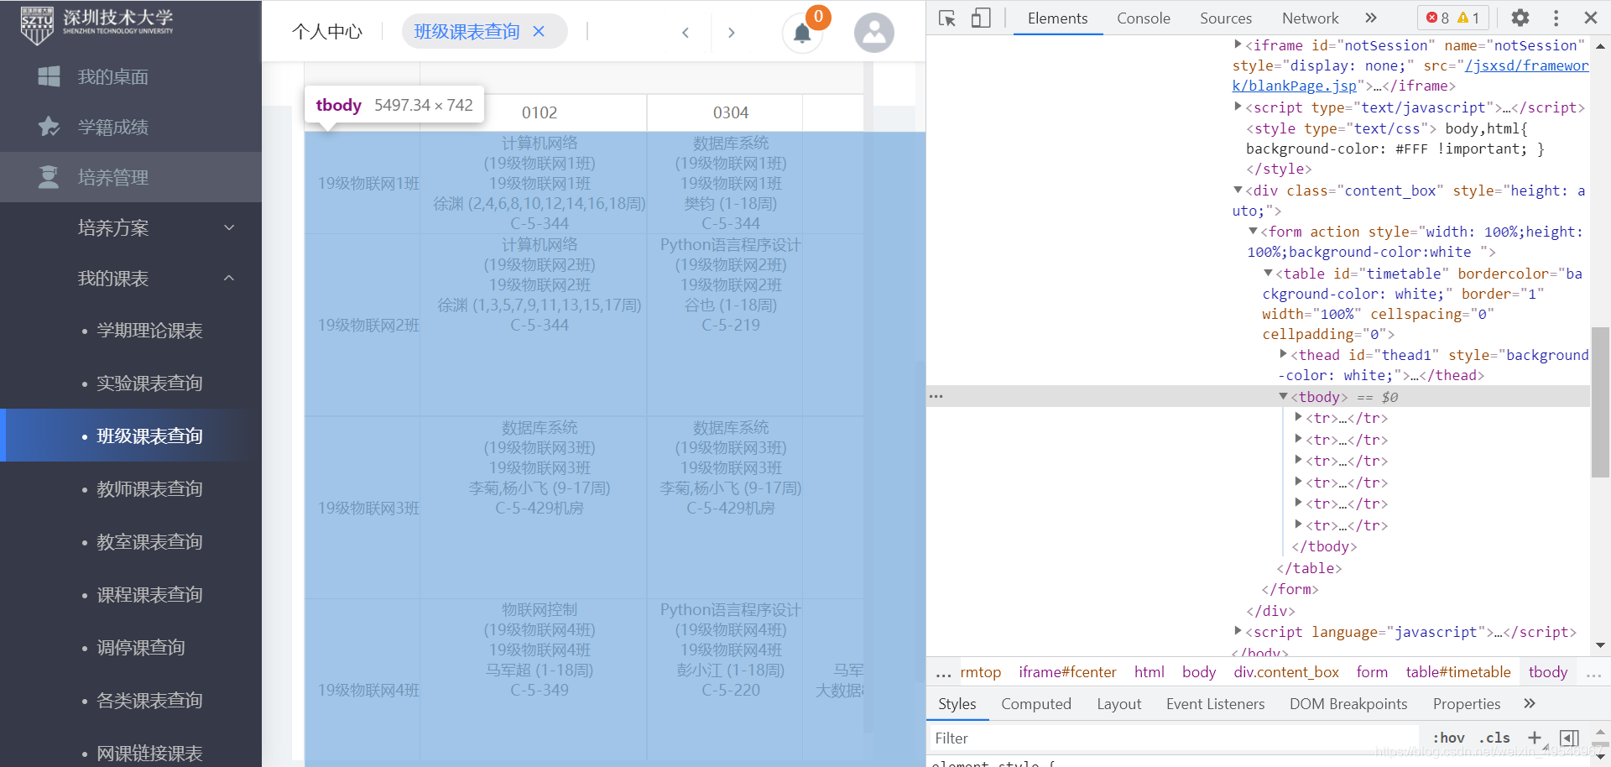Open the Layout tab
Screen dimensions: 1611x767
[x=1118, y=703]
